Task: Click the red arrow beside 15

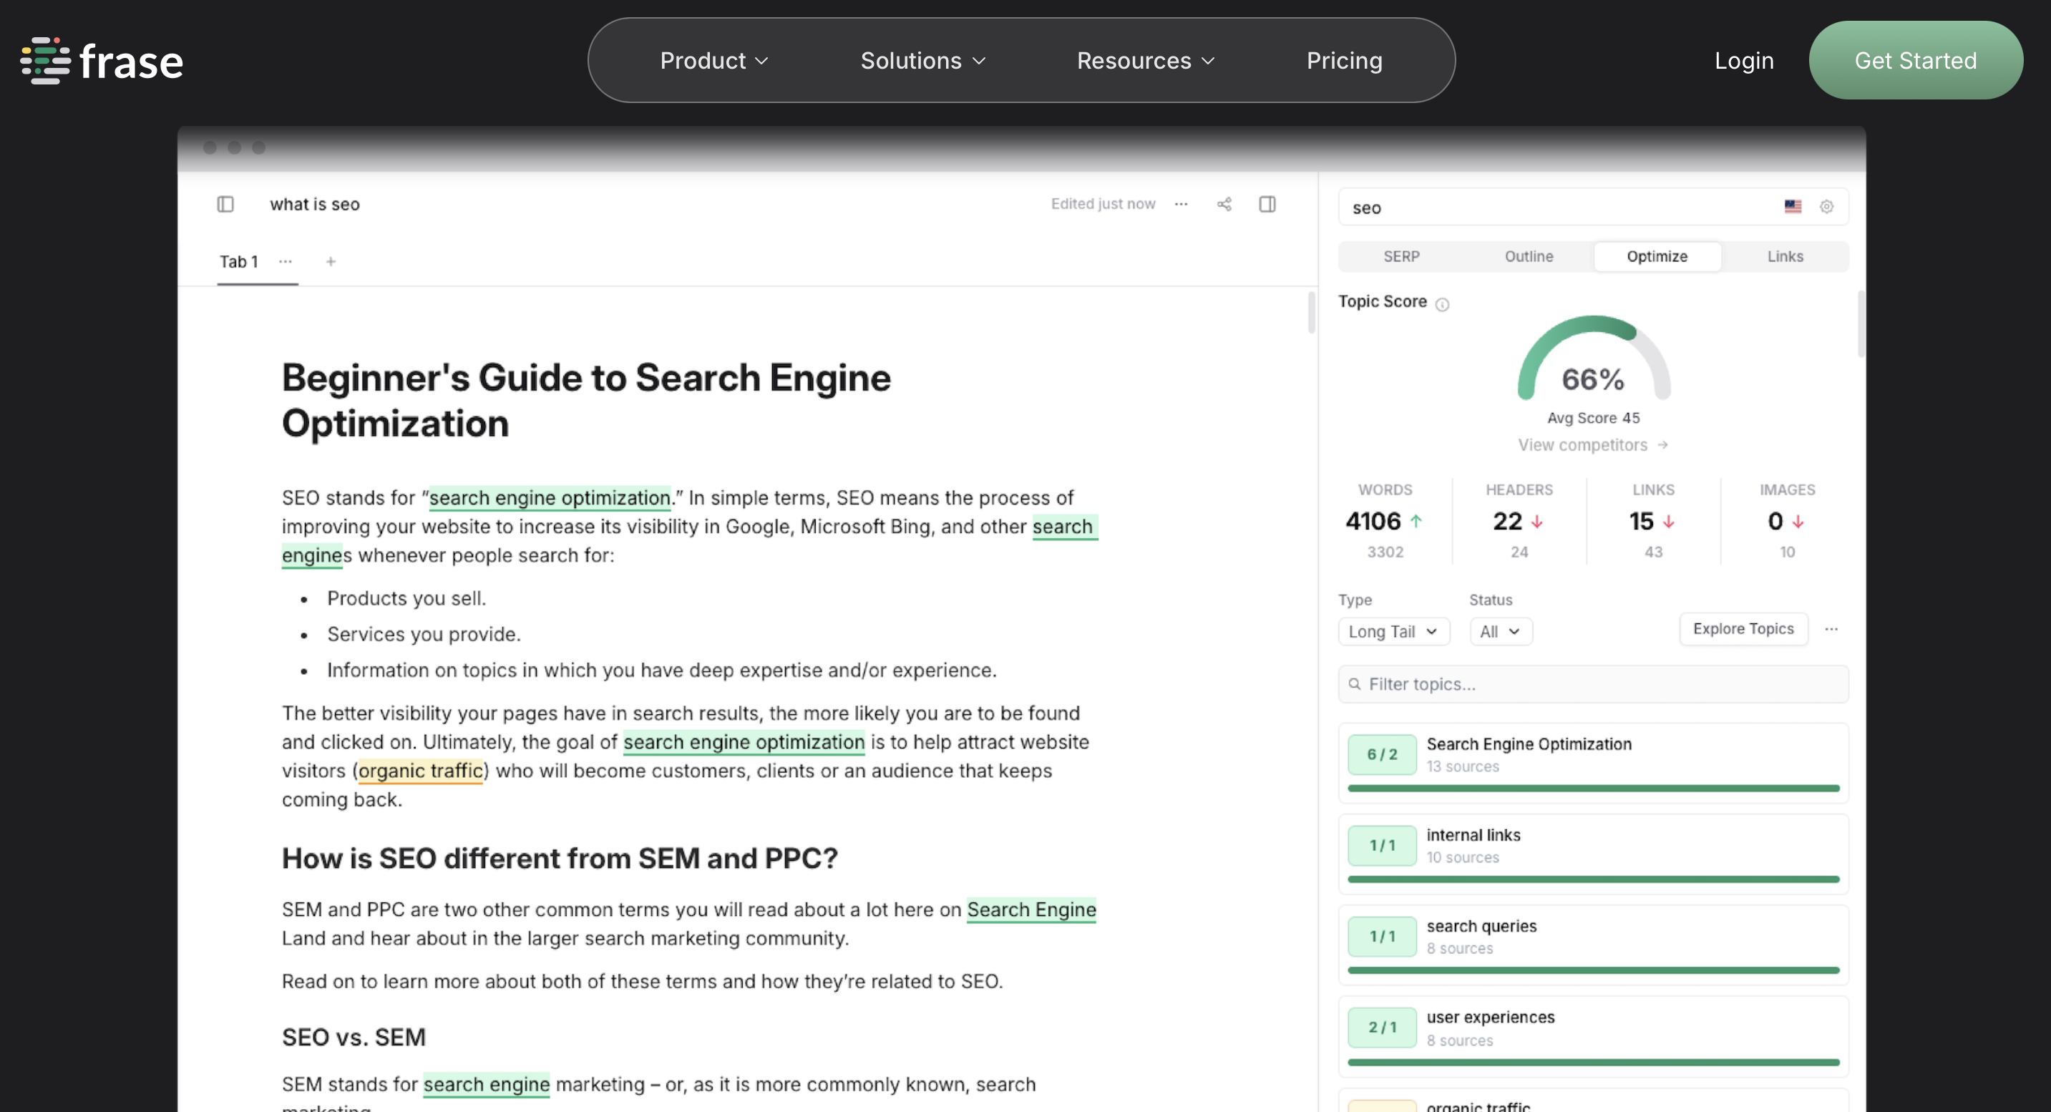Action: click(1668, 522)
